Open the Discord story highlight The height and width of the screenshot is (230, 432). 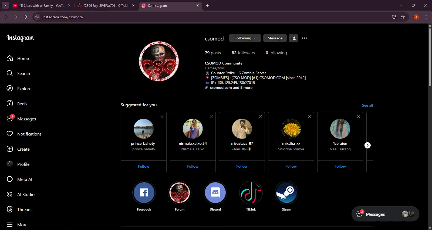215,193
